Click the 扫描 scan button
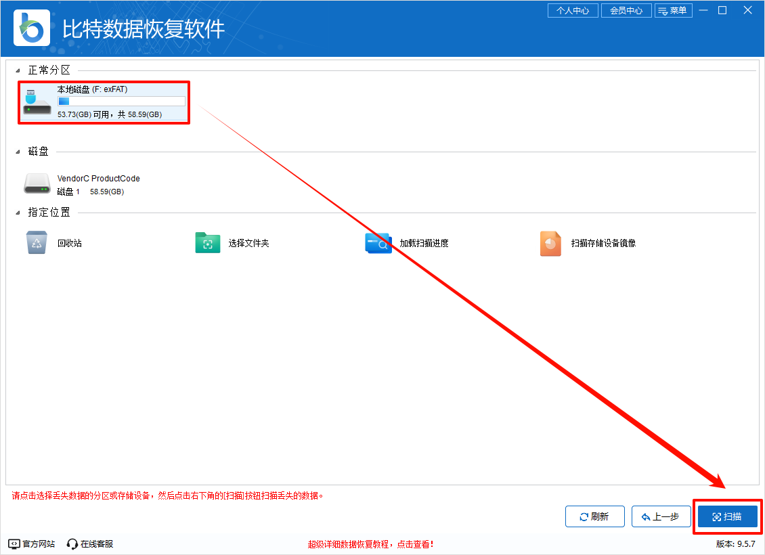Image resolution: width=765 pixels, height=555 pixels. tap(728, 516)
